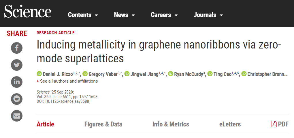Open Daniel J. Rizzo's ORCID icon

coord(39,74)
